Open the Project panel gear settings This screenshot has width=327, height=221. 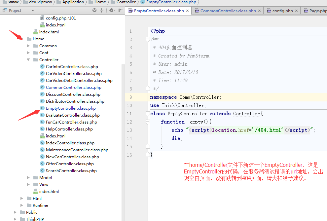pyautogui.click(x=112, y=11)
